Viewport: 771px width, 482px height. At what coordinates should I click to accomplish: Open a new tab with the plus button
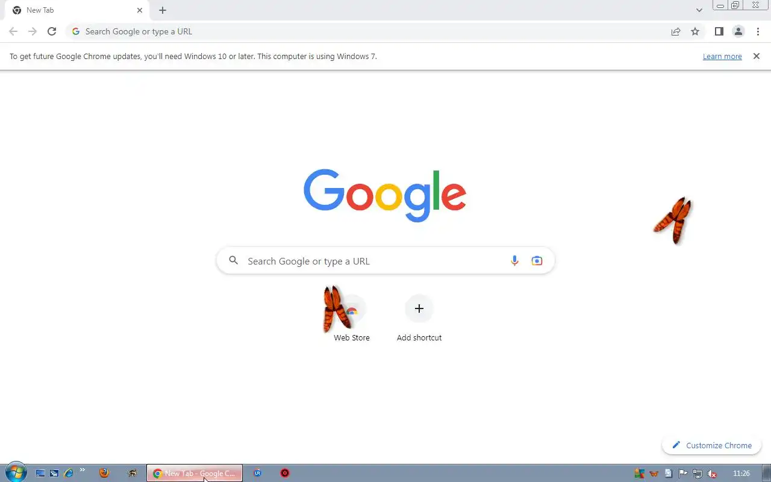coord(163,10)
